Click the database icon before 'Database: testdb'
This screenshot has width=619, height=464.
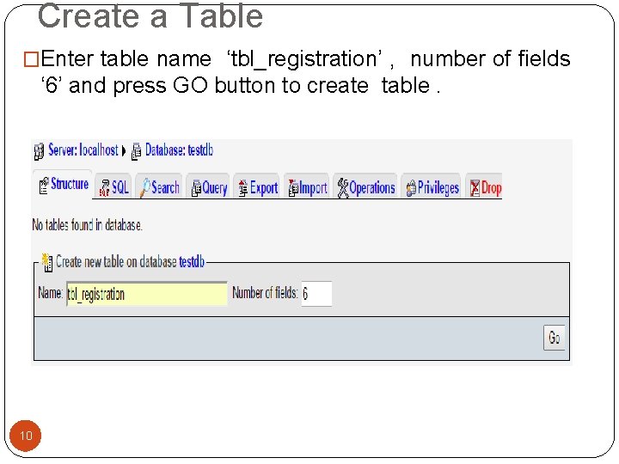click(136, 151)
